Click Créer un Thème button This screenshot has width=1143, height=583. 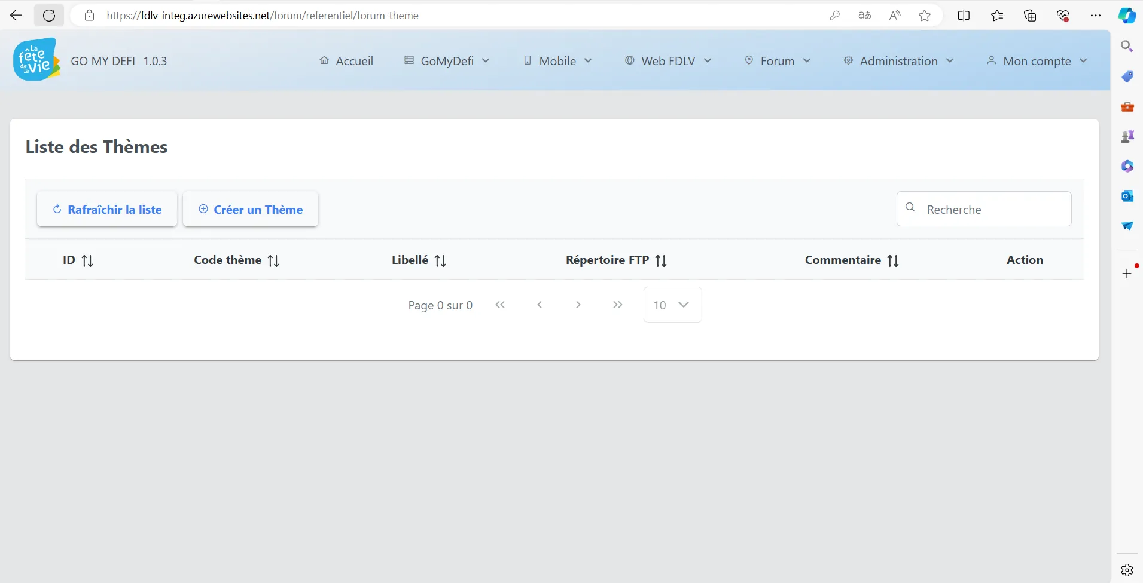(251, 210)
